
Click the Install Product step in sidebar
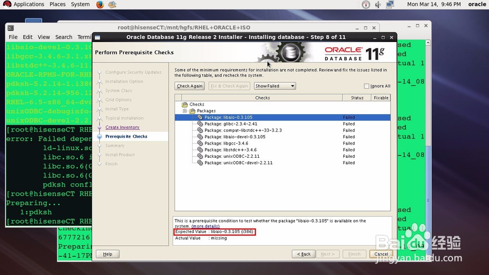(x=120, y=155)
